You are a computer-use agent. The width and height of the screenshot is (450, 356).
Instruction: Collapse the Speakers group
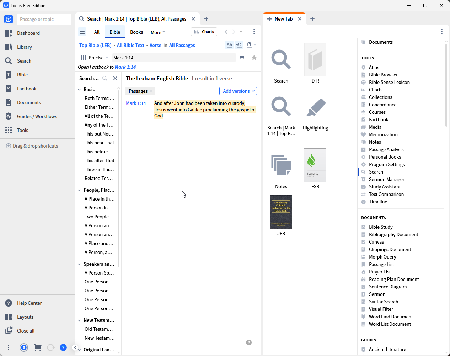tap(79, 264)
